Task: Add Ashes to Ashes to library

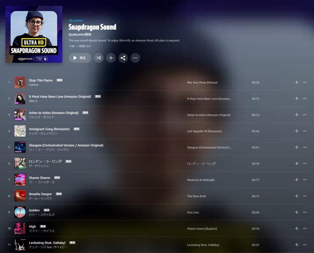Action: coord(297,115)
